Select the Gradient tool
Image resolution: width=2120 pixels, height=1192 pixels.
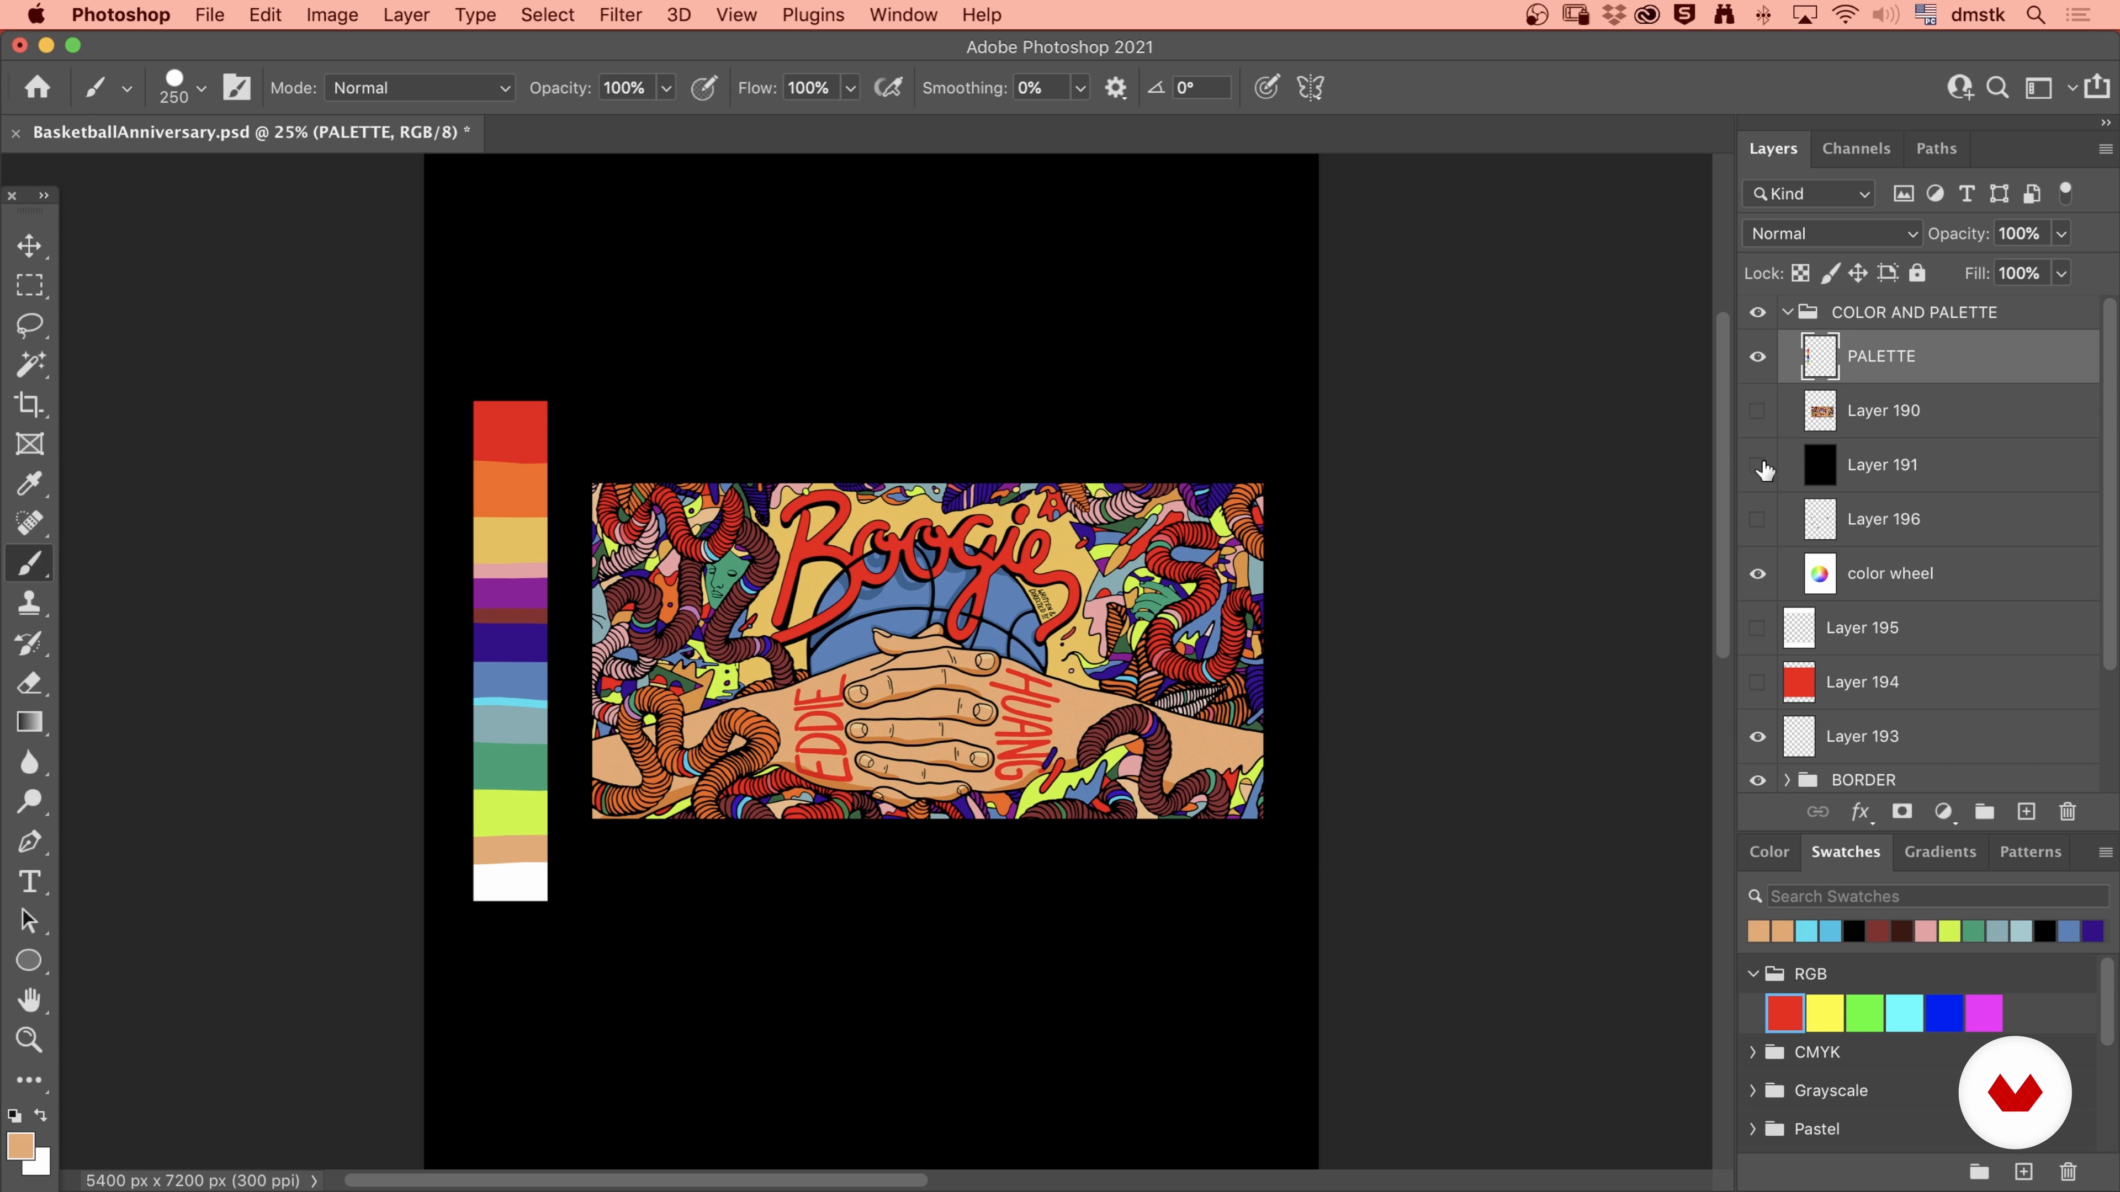point(30,722)
